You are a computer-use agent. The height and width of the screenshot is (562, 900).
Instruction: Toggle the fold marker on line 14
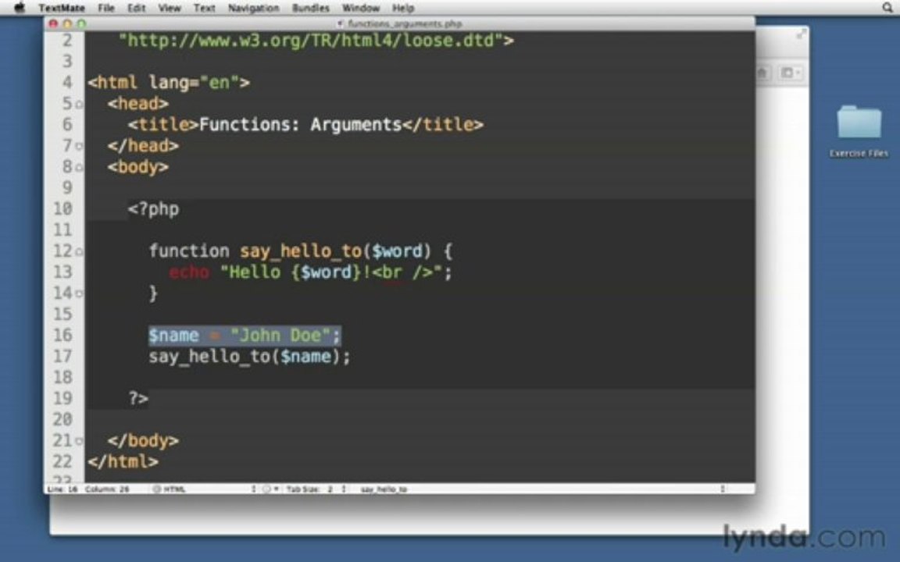click(x=79, y=293)
